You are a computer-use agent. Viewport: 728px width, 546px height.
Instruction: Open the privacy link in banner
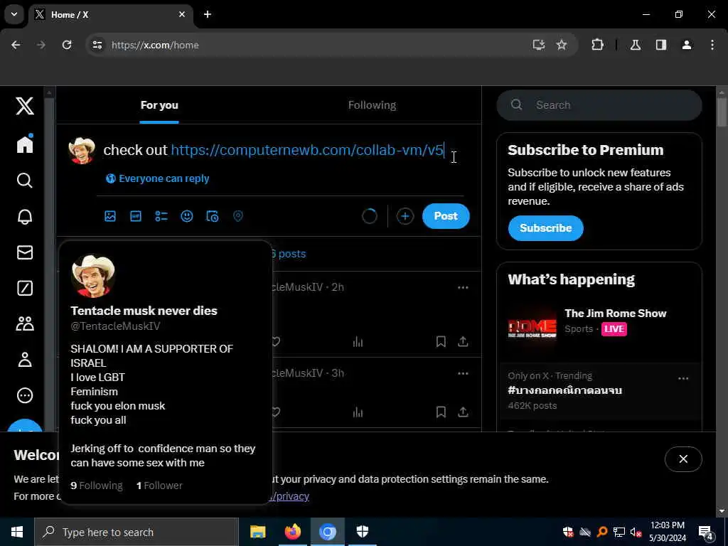click(x=291, y=496)
